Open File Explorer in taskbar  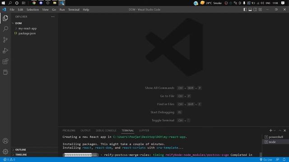pos(55,3)
